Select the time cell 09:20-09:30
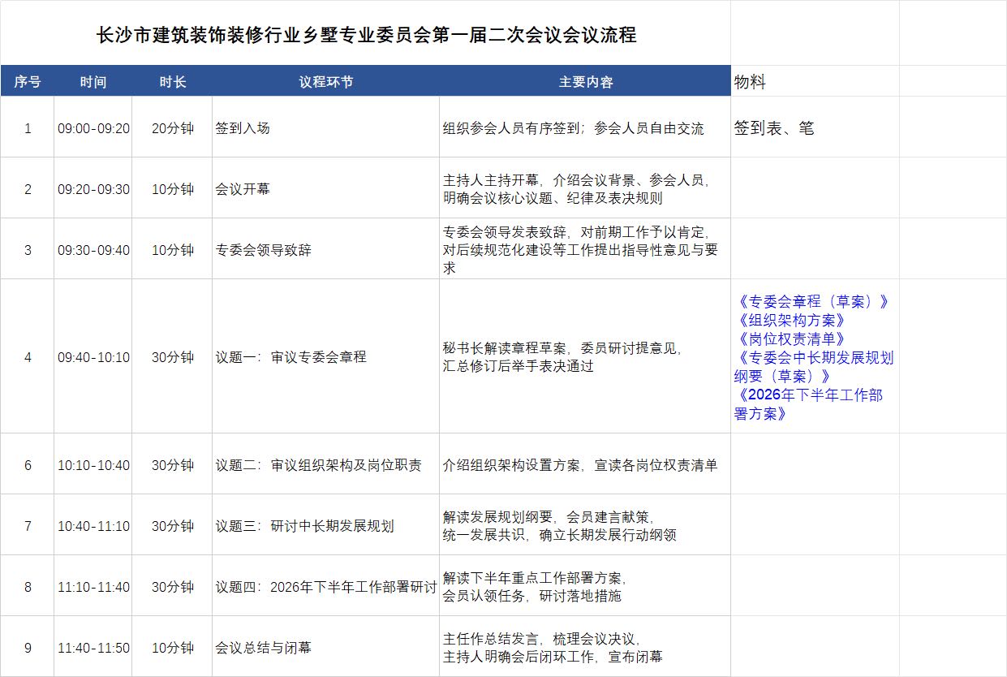 (x=93, y=188)
